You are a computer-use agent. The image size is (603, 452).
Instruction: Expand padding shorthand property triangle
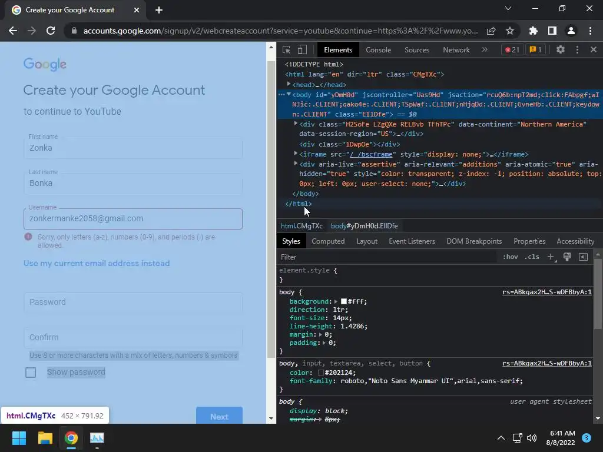tap(324, 343)
